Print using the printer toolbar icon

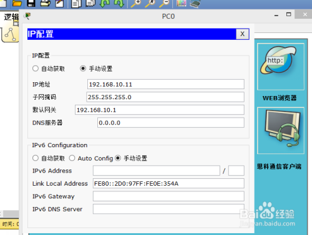[46, 3]
